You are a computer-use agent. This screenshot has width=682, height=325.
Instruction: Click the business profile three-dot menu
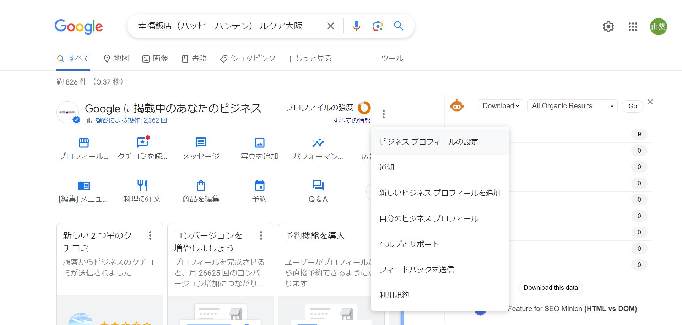[384, 114]
